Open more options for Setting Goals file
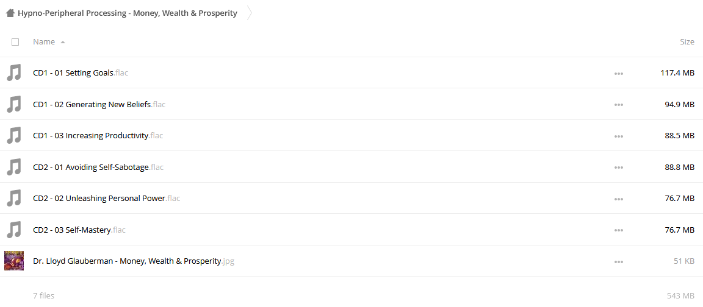Viewport: 703px width, 307px height. pyautogui.click(x=619, y=73)
